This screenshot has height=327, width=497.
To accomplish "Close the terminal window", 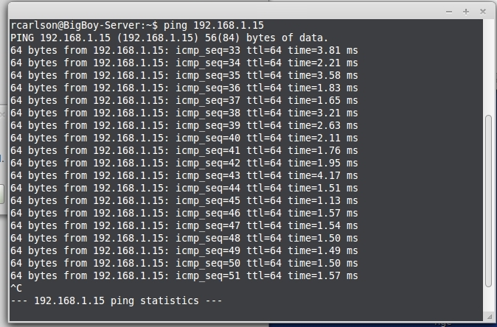I will click(x=483, y=12).
